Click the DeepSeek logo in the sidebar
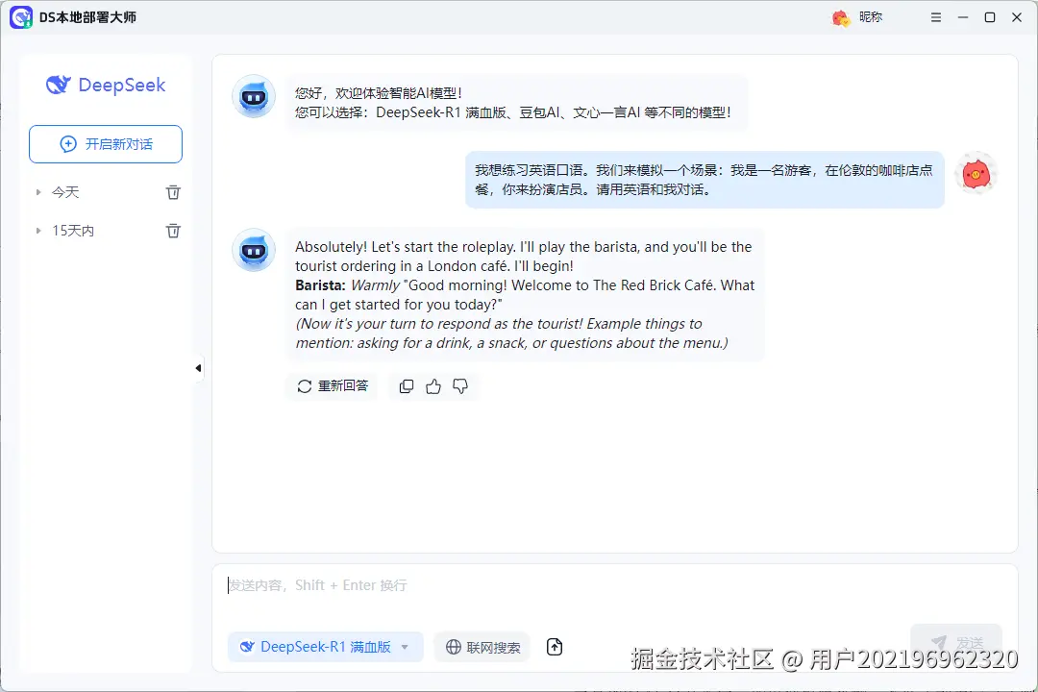The width and height of the screenshot is (1038, 692). 105,85
